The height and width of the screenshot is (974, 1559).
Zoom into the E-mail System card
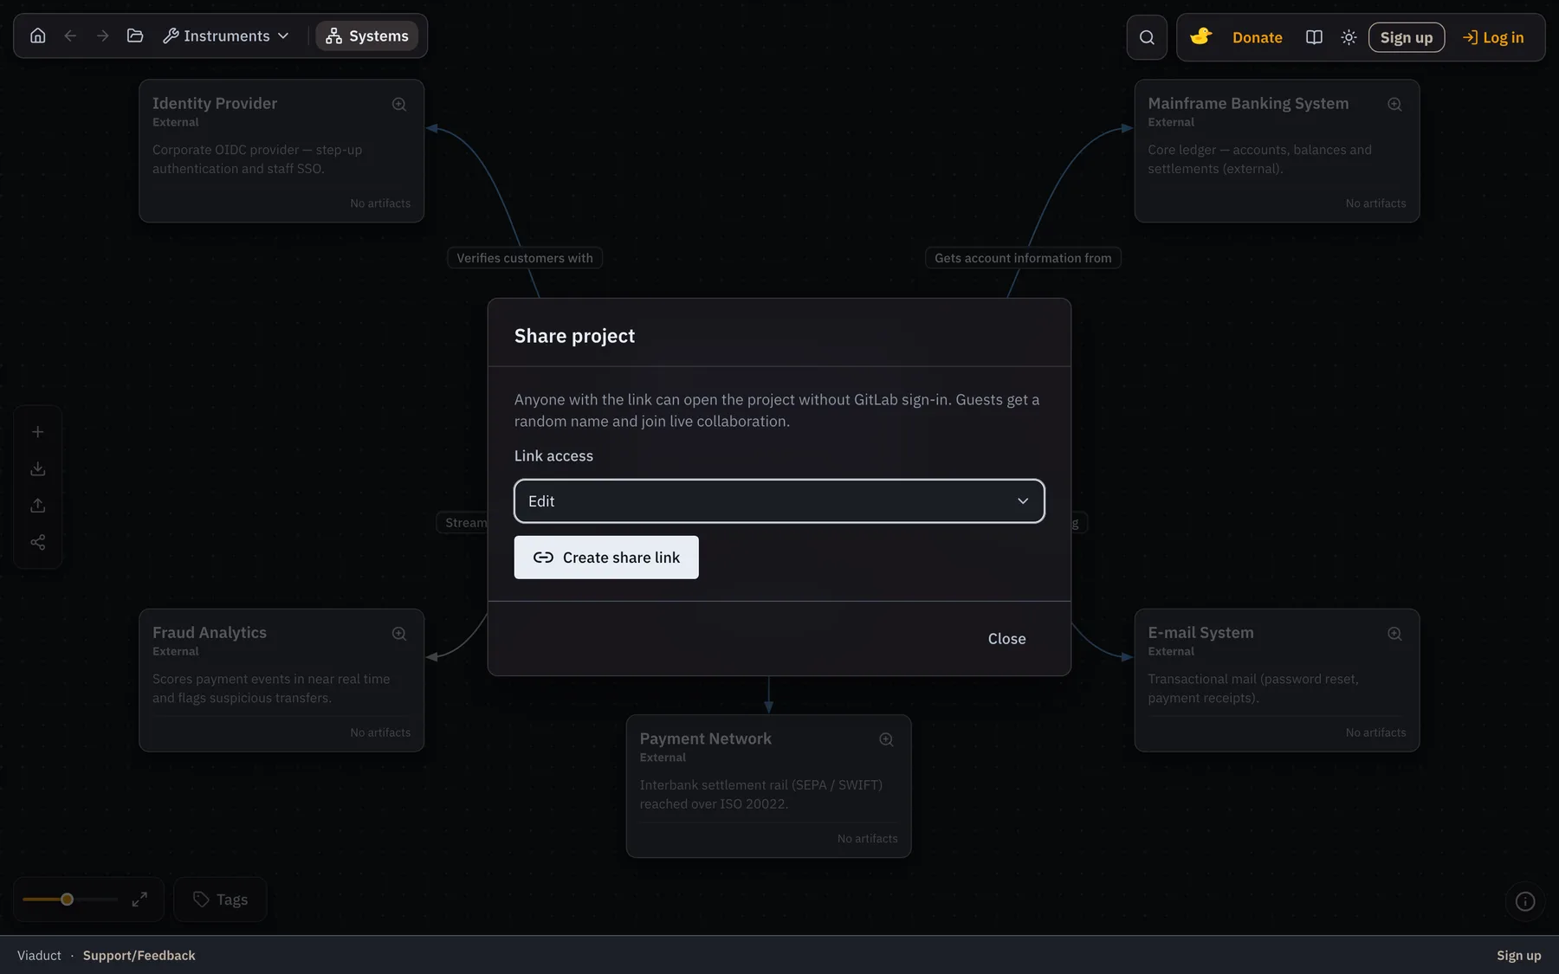tap(1394, 634)
